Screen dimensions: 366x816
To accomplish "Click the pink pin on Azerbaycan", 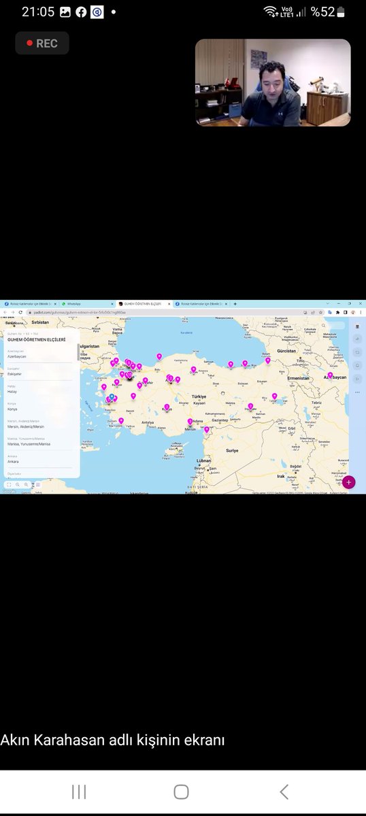I will [330, 375].
